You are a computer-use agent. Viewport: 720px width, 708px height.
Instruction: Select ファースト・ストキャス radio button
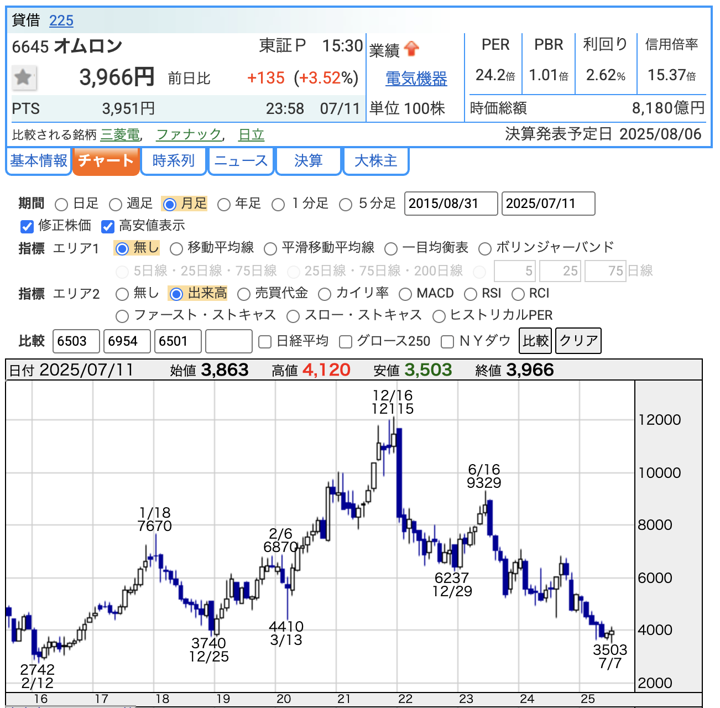122,316
